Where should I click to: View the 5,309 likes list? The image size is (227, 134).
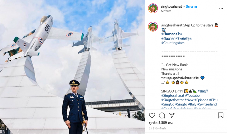[161, 123]
